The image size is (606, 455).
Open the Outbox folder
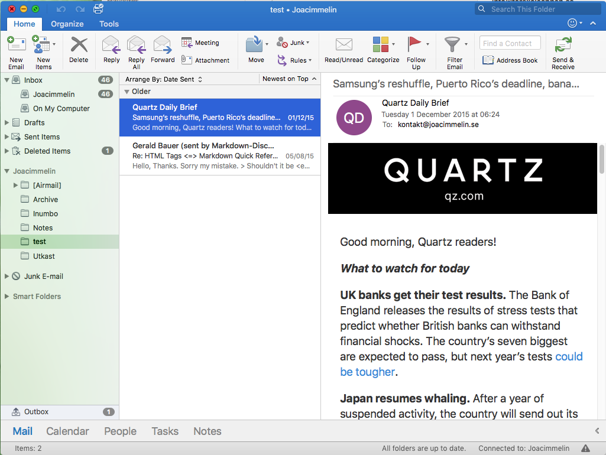(60, 412)
